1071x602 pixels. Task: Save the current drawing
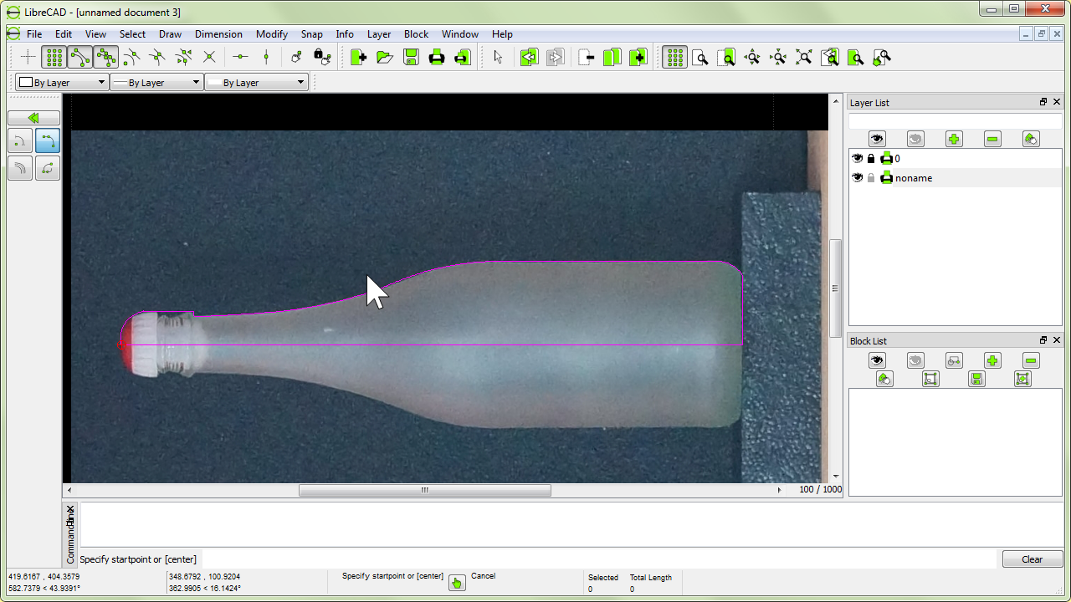click(x=411, y=57)
